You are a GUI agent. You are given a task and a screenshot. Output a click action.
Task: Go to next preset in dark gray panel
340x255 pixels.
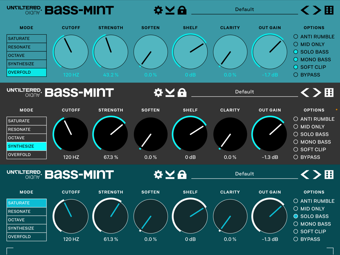(x=317, y=92)
